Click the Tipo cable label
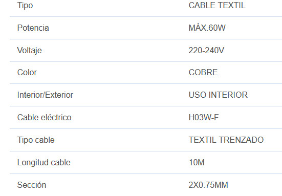Image resolution: width=282 pixels, height=196 pixels. tap(36, 140)
